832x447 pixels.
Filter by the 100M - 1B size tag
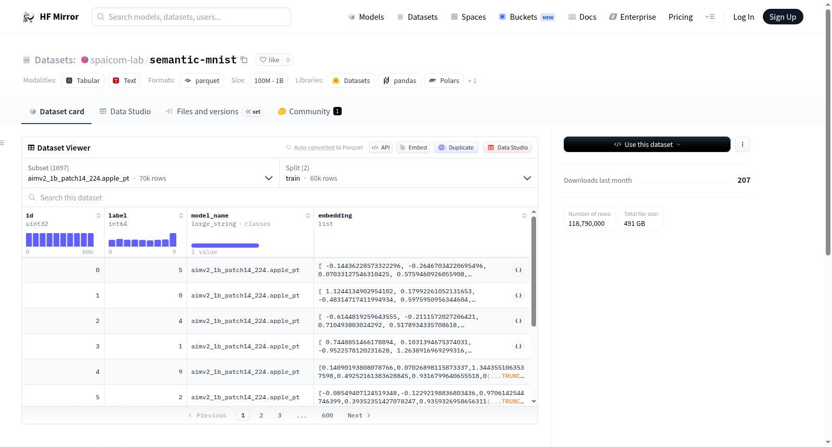tap(269, 80)
